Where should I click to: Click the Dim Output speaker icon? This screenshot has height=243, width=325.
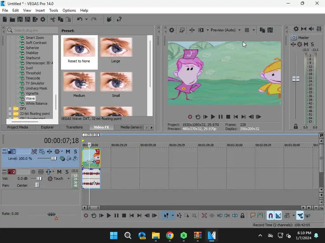[311, 29]
